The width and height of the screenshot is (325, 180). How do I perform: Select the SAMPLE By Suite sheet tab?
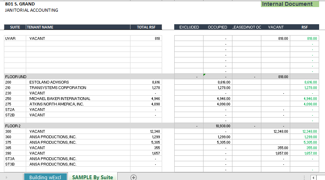pos(93,177)
